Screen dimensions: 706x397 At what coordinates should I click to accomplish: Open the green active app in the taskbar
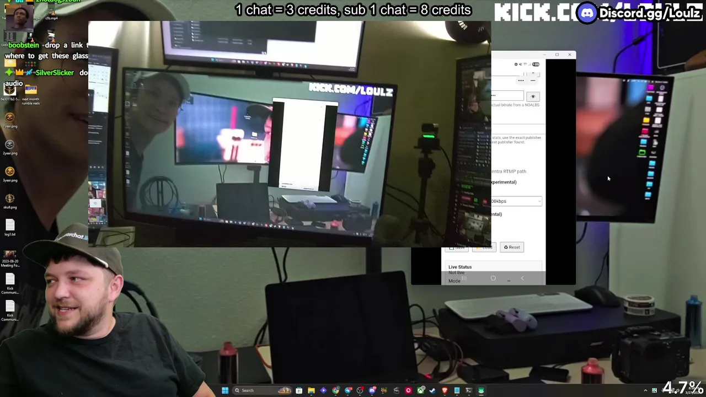[481, 390]
